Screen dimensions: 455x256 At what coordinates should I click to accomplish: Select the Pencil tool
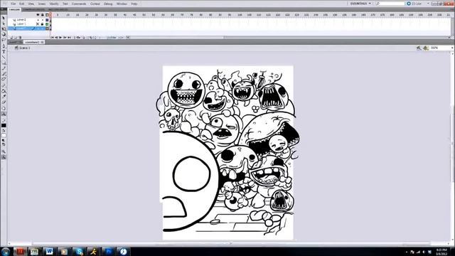point(4,68)
